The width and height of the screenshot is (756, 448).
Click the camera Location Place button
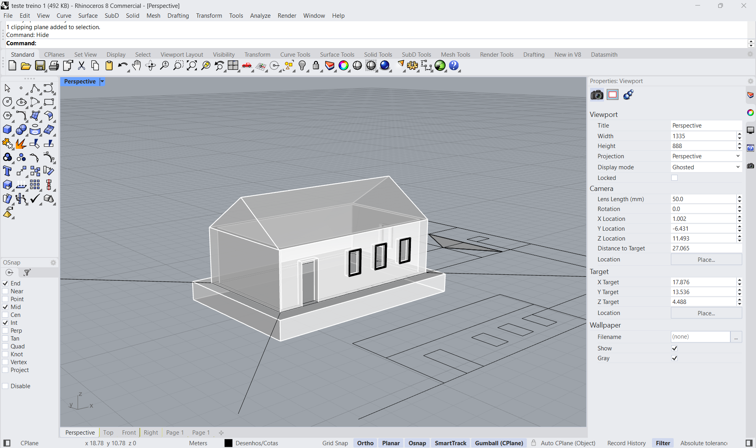706,260
